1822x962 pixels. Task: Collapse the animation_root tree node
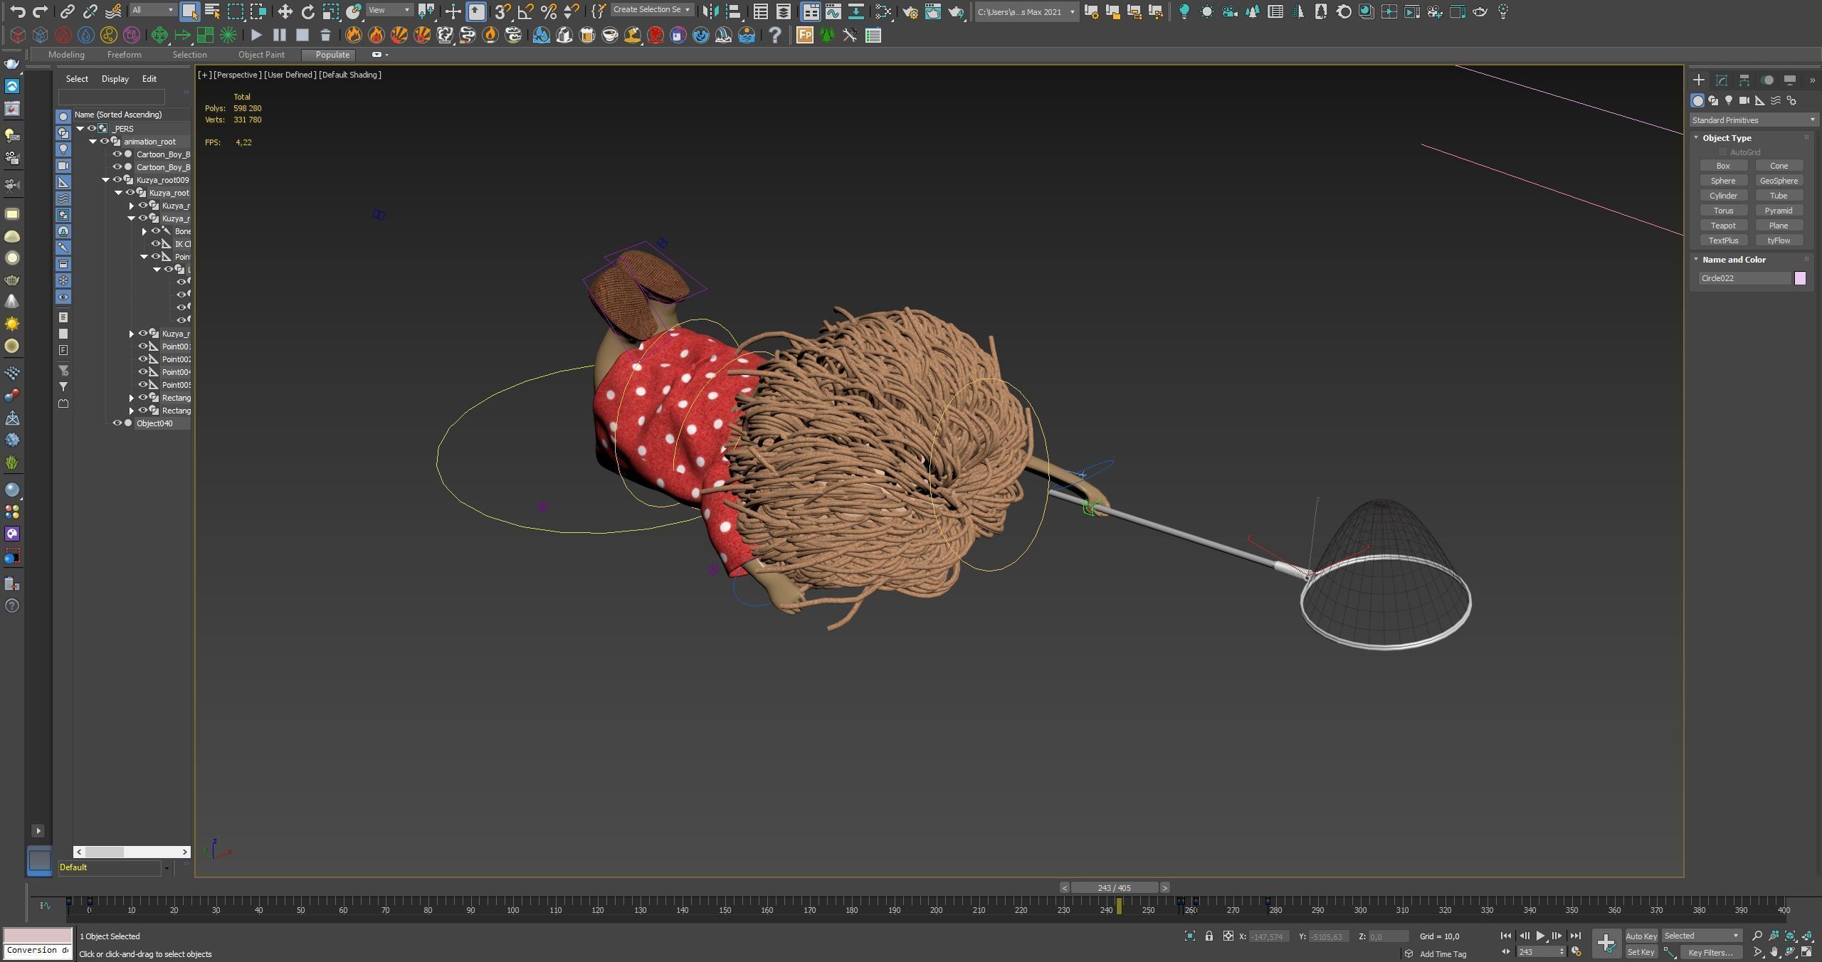point(93,141)
